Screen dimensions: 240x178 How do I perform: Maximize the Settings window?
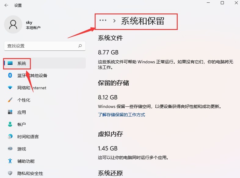(x=222, y=3)
